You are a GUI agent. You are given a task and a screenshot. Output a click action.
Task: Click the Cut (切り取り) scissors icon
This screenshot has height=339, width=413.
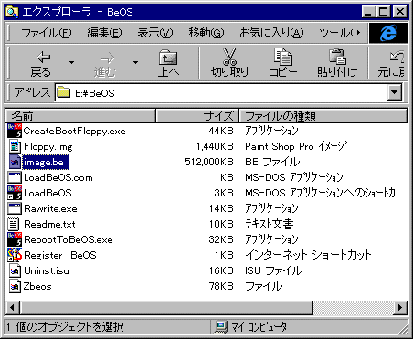point(229,57)
